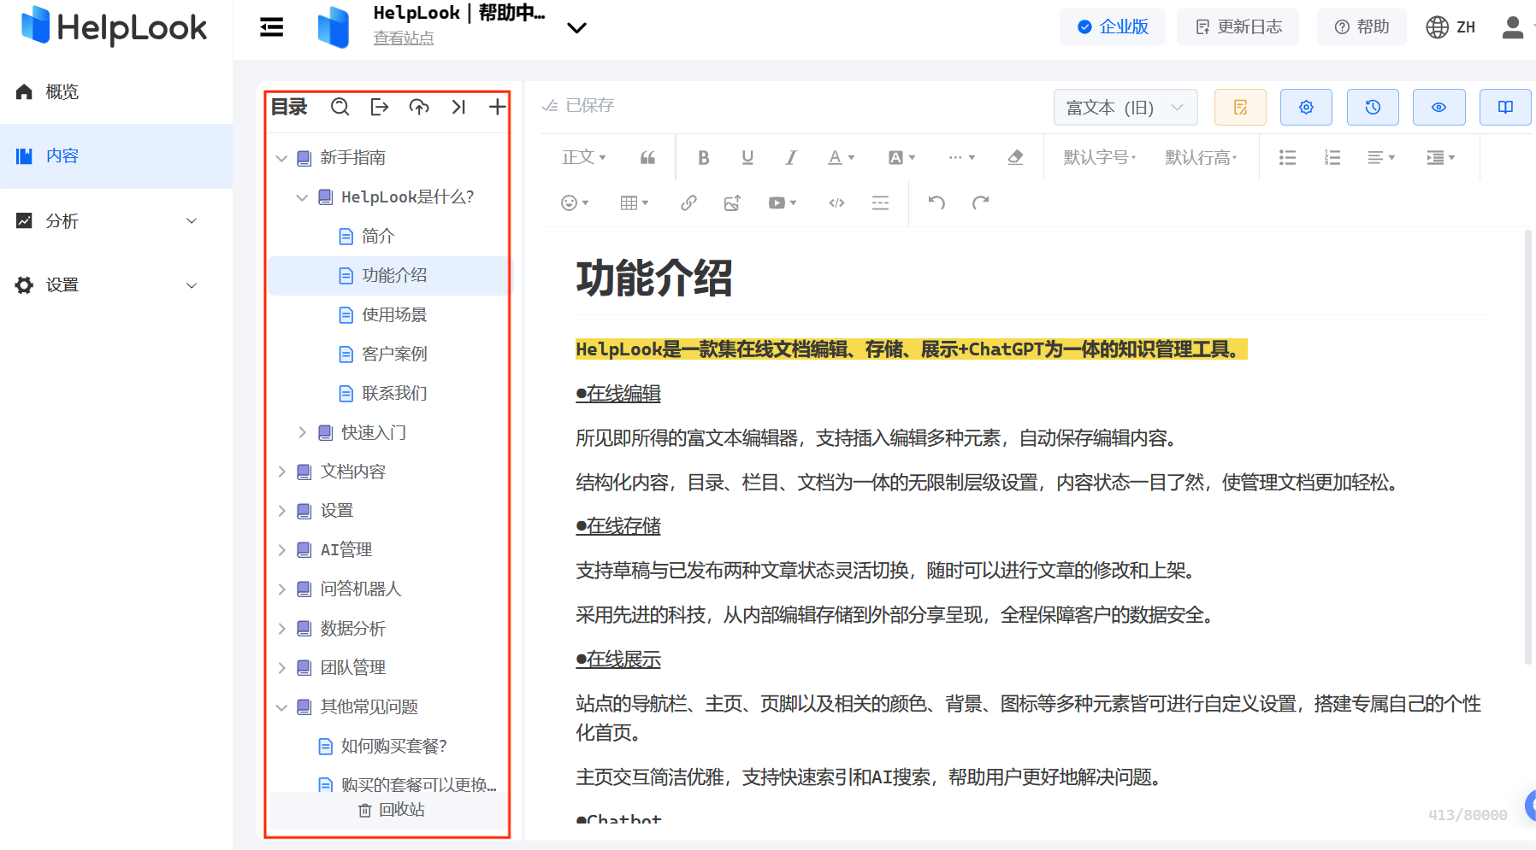This screenshot has height=850, width=1536.
Task: Toggle the sidebar with the hamburger menu icon
Action: click(x=271, y=27)
